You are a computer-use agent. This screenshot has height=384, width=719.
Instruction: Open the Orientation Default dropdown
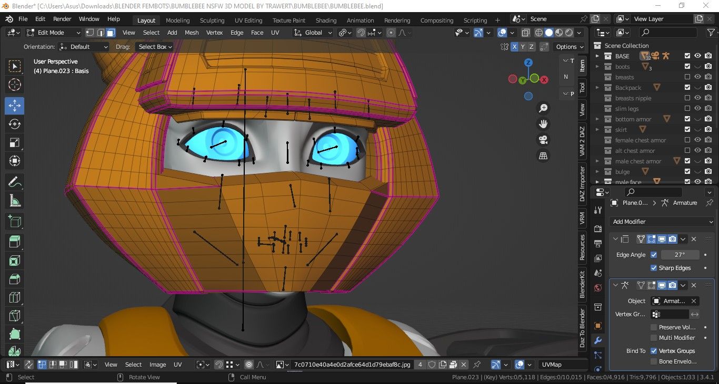coord(84,47)
